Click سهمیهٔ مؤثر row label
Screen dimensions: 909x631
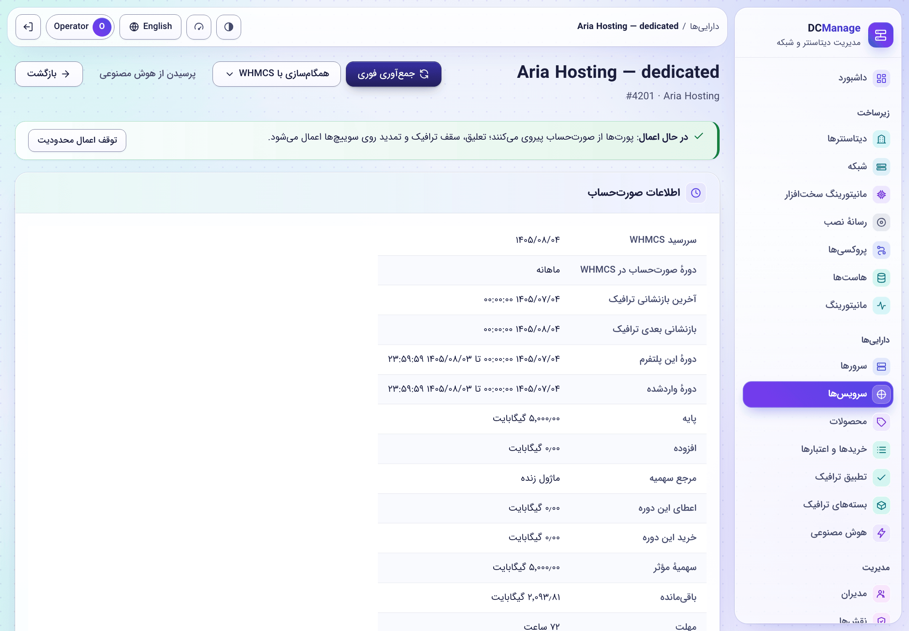pyautogui.click(x=675, y=567)
